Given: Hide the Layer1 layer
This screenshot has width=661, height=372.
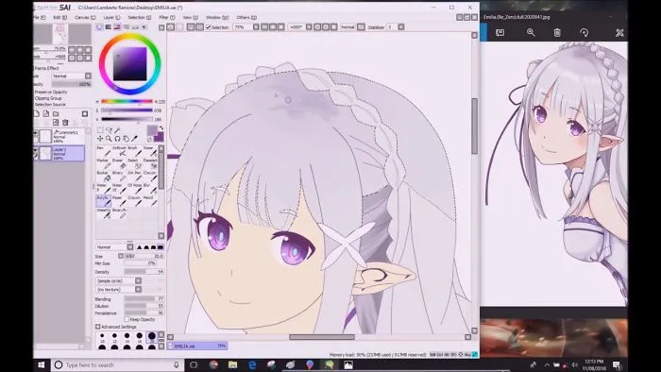Looking at the screenshot, I should (36, 149).
